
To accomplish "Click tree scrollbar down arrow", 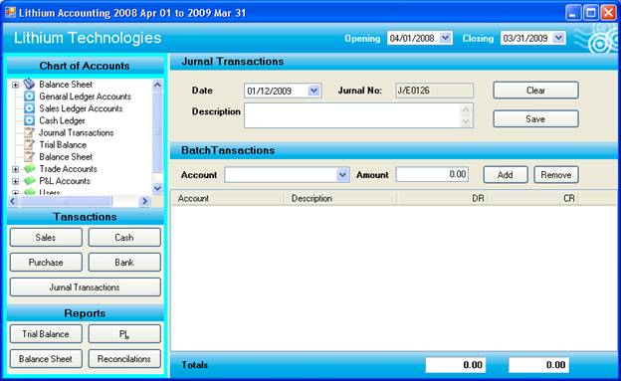I will (157, 188).
